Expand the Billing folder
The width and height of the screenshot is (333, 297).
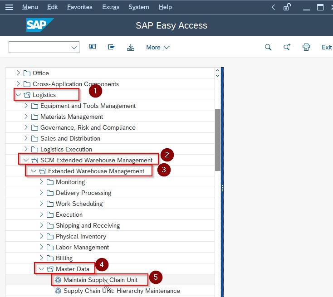41,258
